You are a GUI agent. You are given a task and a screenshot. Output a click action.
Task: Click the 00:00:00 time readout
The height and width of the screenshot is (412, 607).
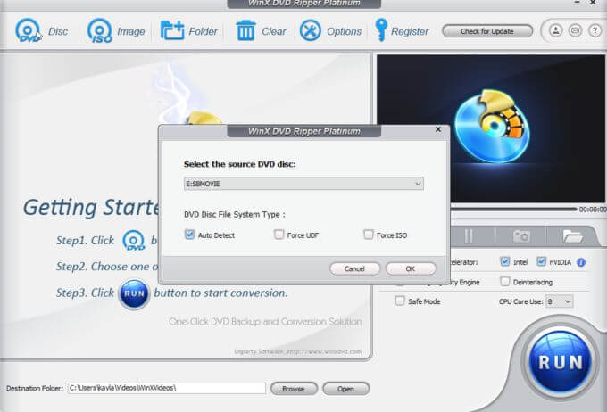pyautogui.click(x=593, y=210)
